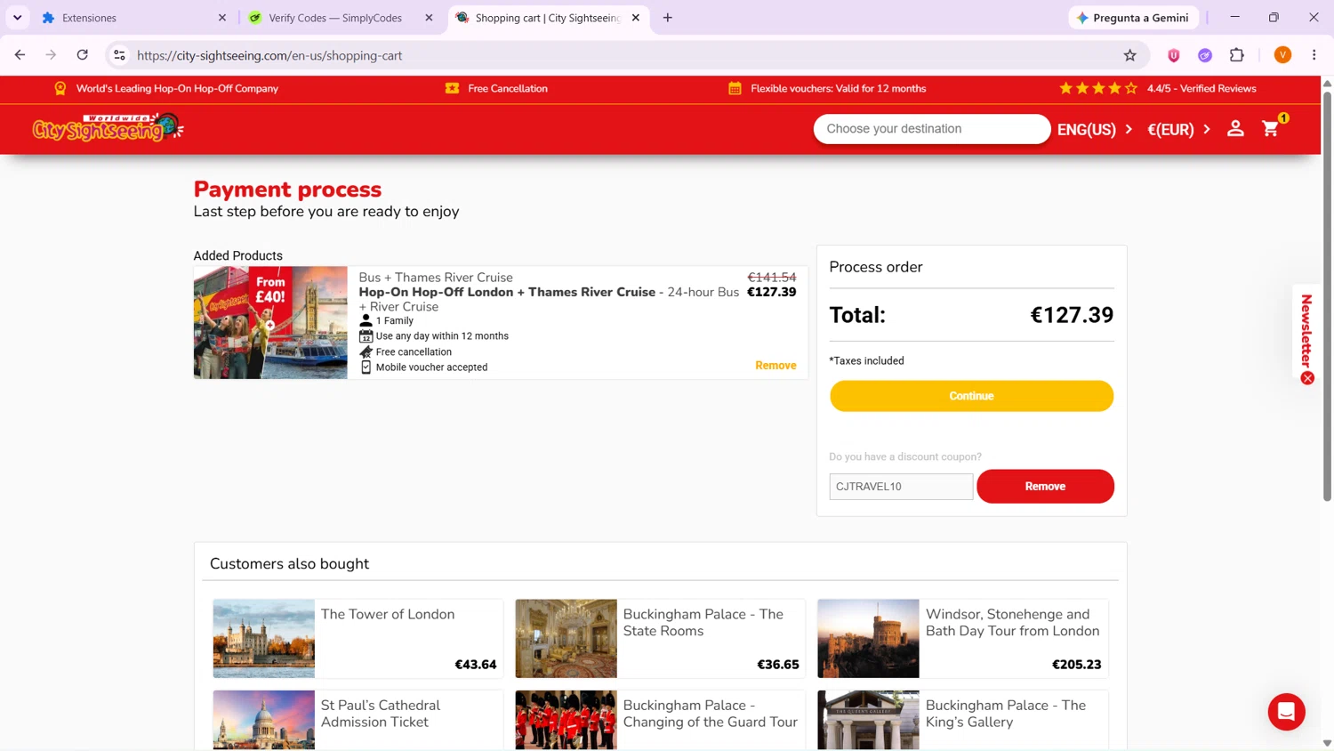
Task: Open the shopping cart icon
Action: click(1271, 129)
